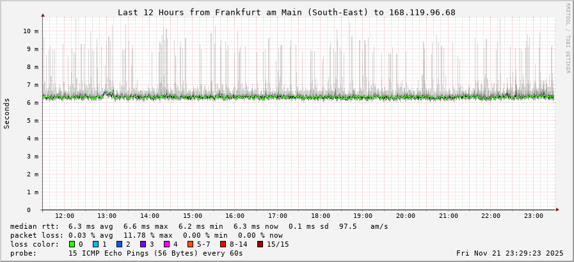The image size is (574, 262).
Task: Click the RRDTOOL / TOBI OETIKER watermark
Action: 568,38
